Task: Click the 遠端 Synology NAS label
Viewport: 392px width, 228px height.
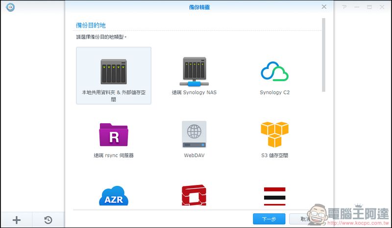Action: tap(194, 92)
